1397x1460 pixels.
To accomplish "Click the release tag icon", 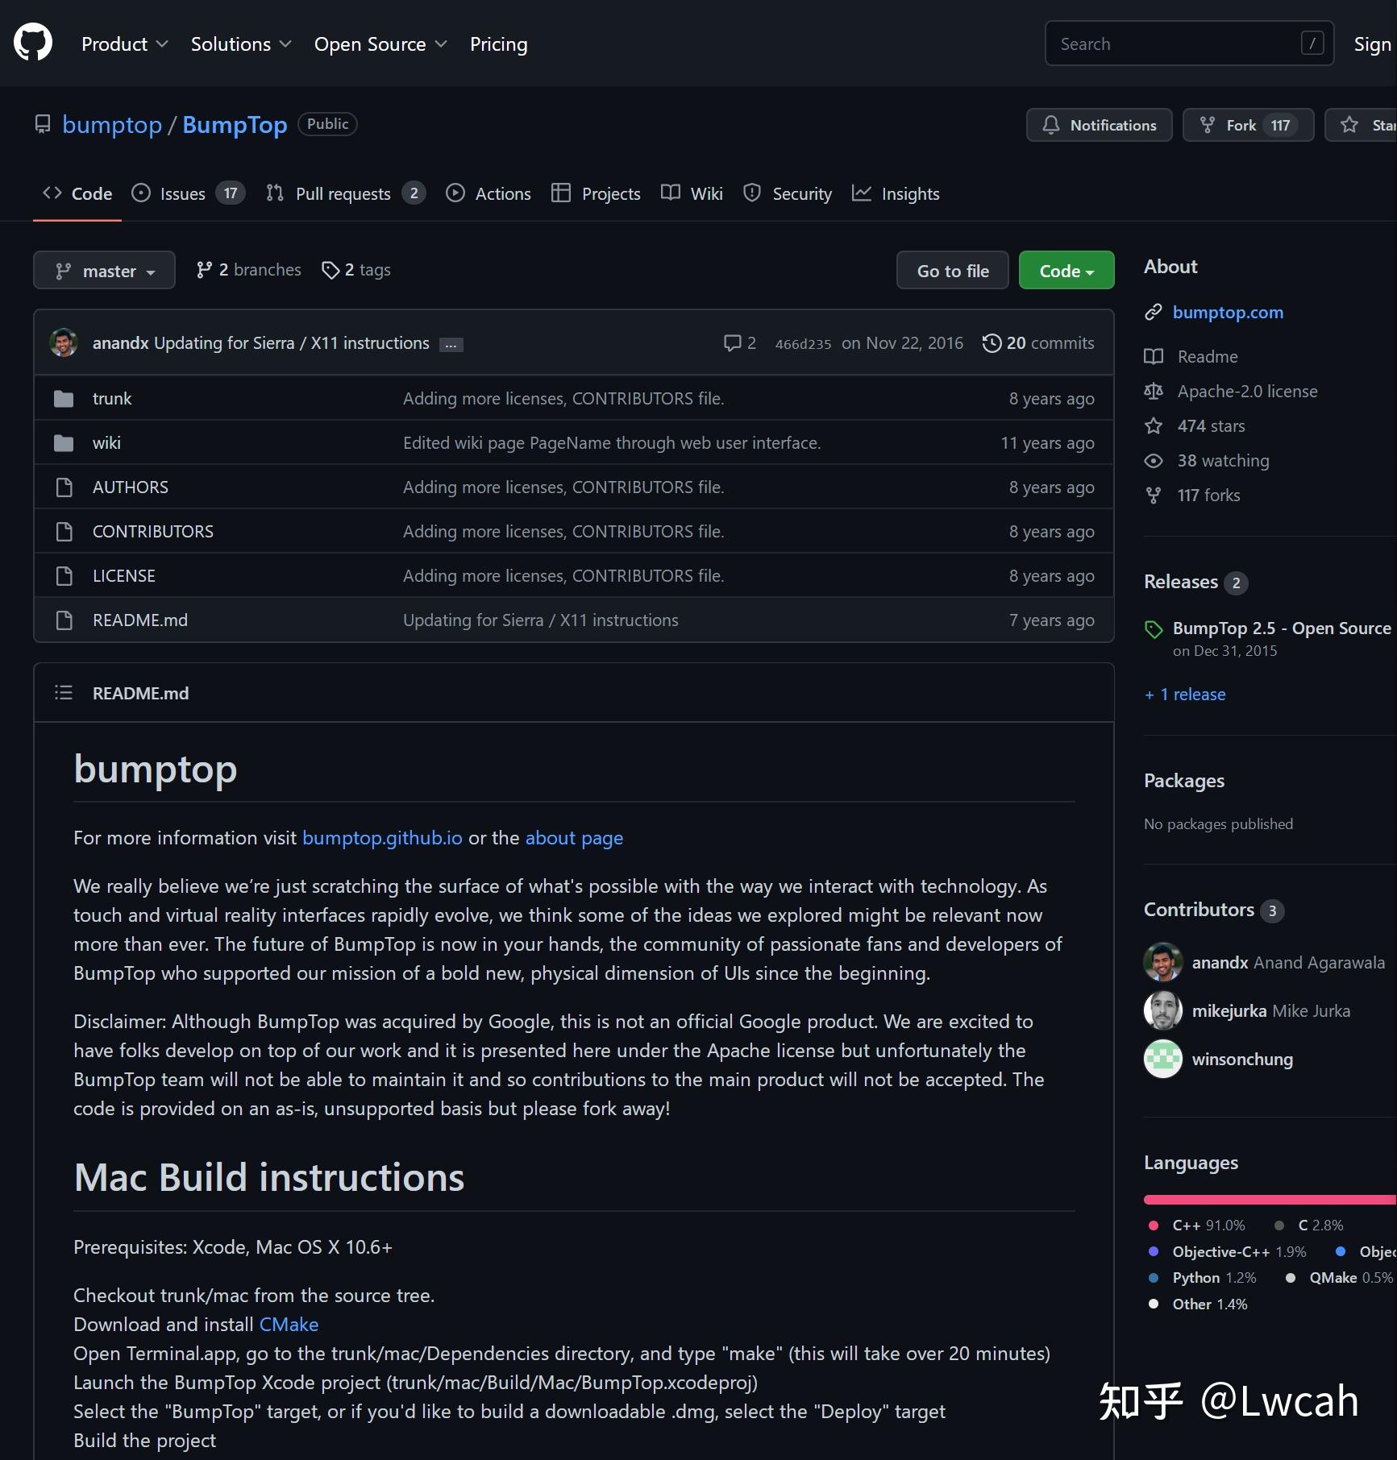I will [x=1154, y=629].
